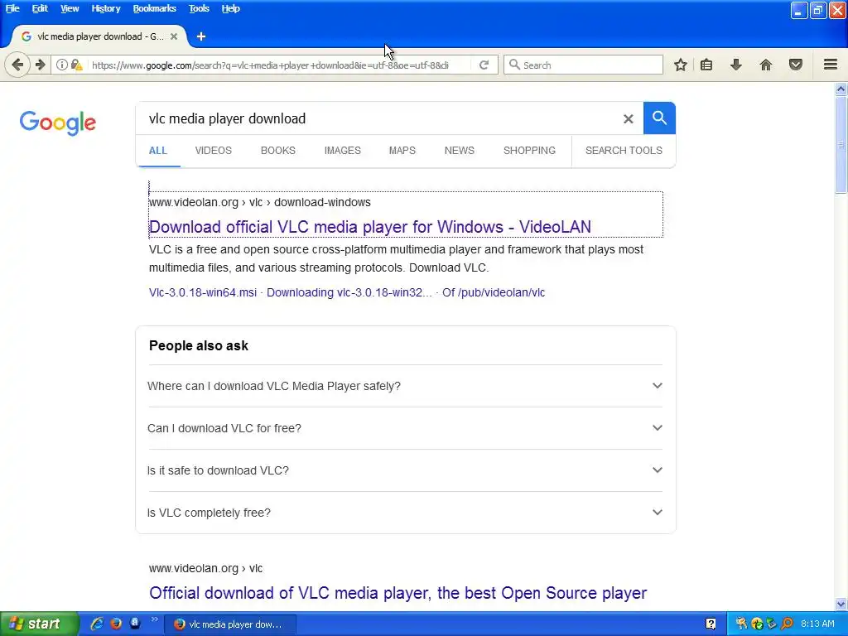This screenshot has width=848, height=636.
Task: Close the vlc media player download tab
Action: 174,36
